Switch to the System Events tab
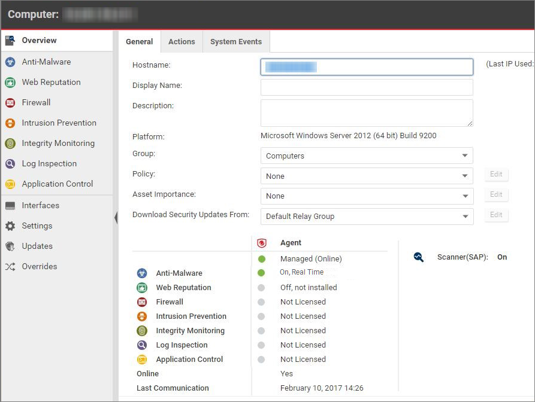This screenshot has height=402, width=535. (x=235, y=41)
